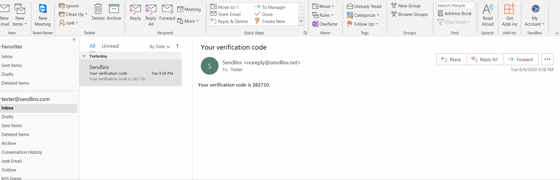The height and width of the screenshot is (180, 560).
Task: Click the Search People field
Action: point(455,5)
